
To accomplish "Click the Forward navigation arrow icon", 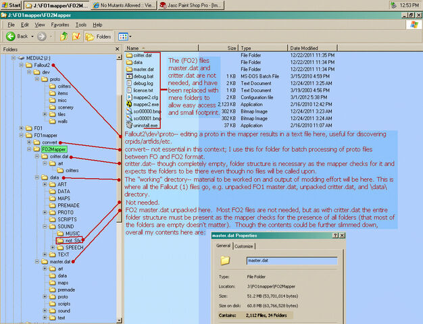I will [41, 36].
